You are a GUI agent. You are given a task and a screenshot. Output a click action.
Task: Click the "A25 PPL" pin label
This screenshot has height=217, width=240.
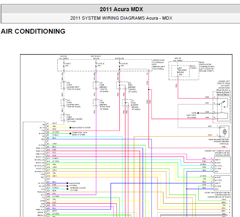(51, 193)
